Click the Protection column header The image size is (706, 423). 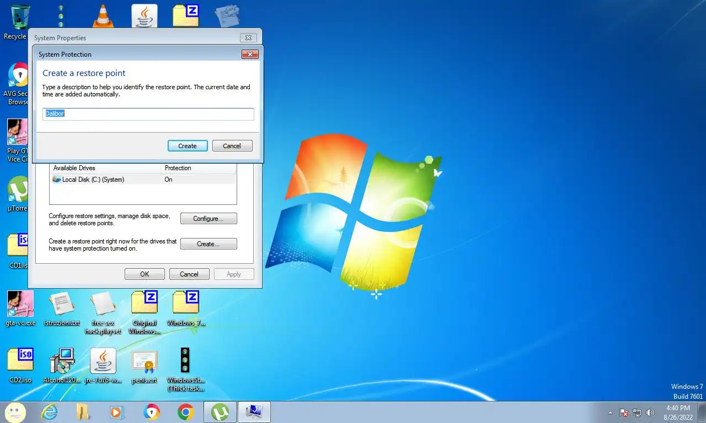(199, 168)
